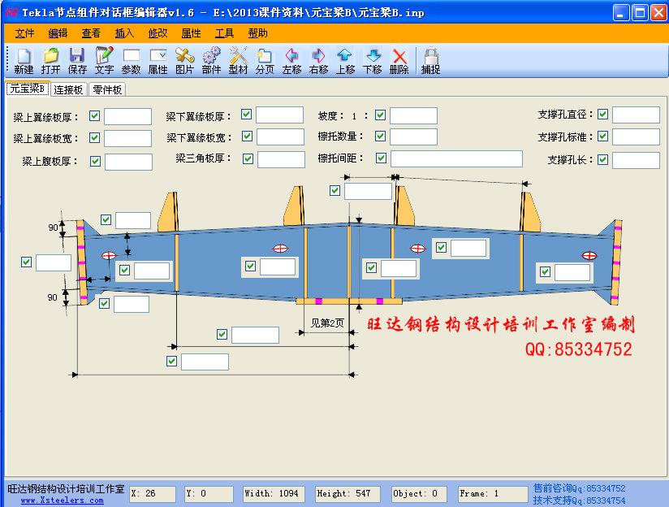Open the 查看 menu

91,33
